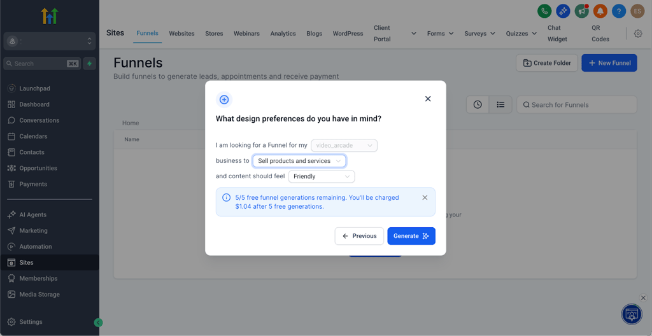Click the Previous button
652x336 pixels.
359,236
